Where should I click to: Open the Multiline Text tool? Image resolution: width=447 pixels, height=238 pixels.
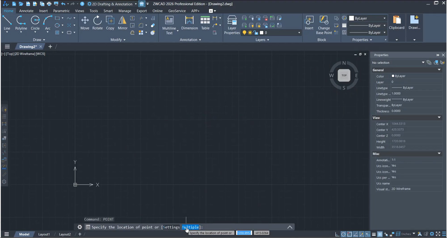click(x=169, y=25)
